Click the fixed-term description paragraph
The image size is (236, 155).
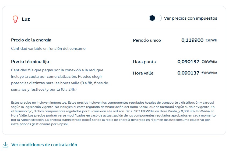click(x=59, y=80)
